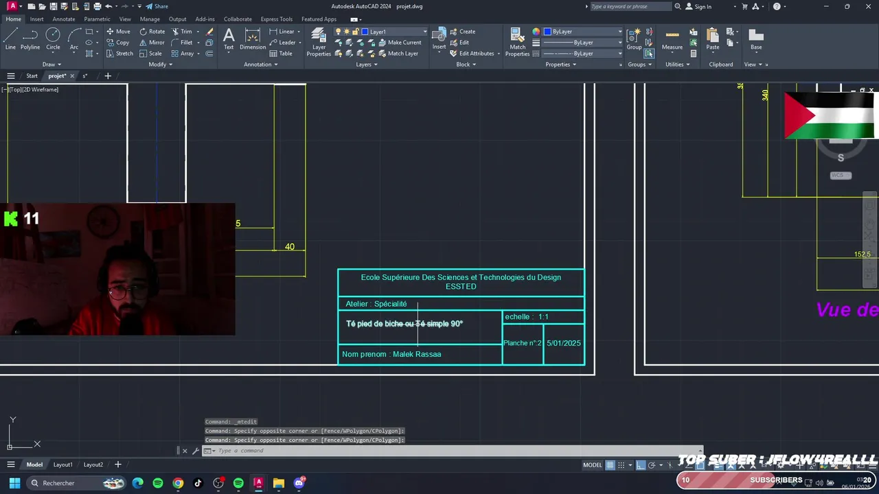Open Match Properties tool
The width and height of the screenshot is (879, 494).
coord(517,42)
